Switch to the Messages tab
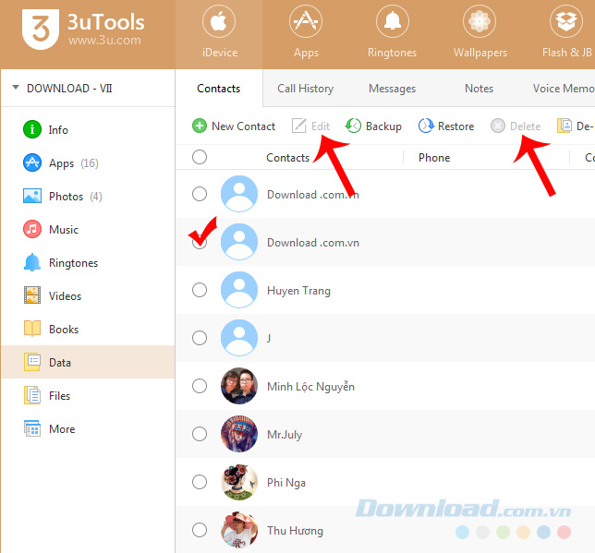 [x=393, y=89]
